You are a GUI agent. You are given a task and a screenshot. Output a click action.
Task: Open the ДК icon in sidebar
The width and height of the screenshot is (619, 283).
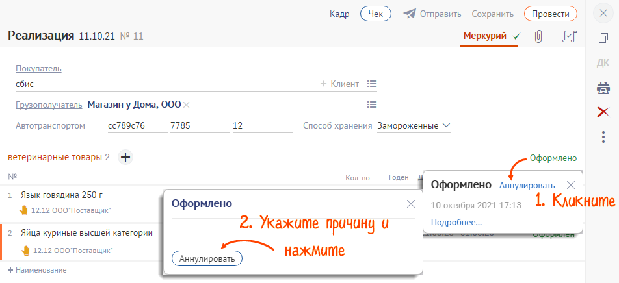click(603, 63)
